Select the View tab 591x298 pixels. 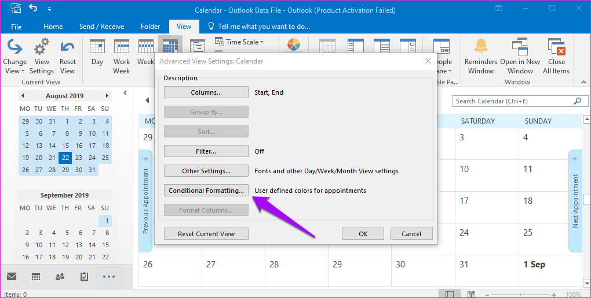(x=184, y=27)
